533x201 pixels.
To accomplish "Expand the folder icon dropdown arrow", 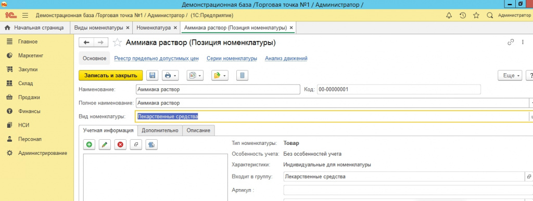I will pos(224,76).
